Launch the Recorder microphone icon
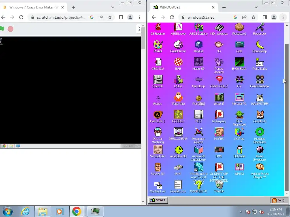The image size is (290, 217). pos(259,29)
